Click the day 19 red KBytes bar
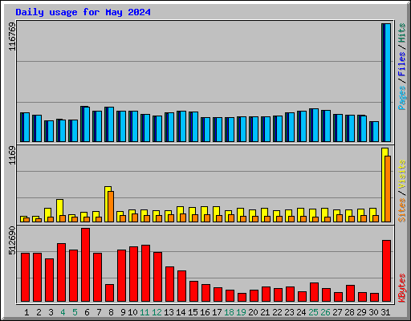The width and height of the screenshot is (411, 321). point(242,298)
